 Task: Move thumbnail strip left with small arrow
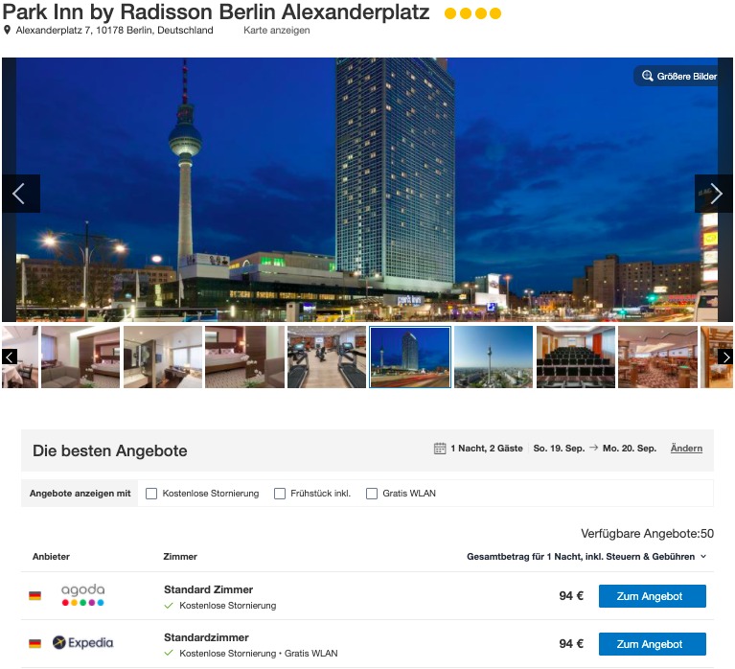click(10, 357)
